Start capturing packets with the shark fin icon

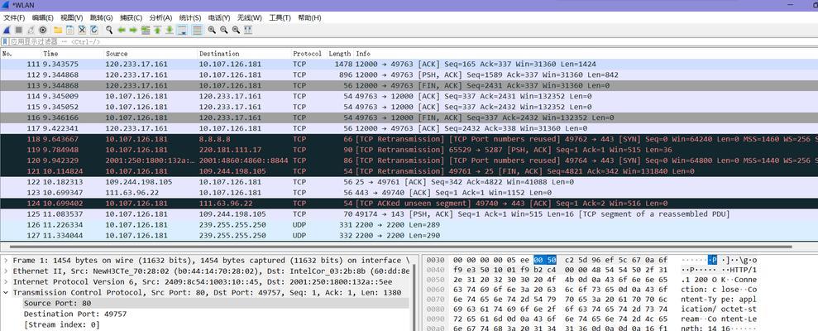tap(7, 30)
